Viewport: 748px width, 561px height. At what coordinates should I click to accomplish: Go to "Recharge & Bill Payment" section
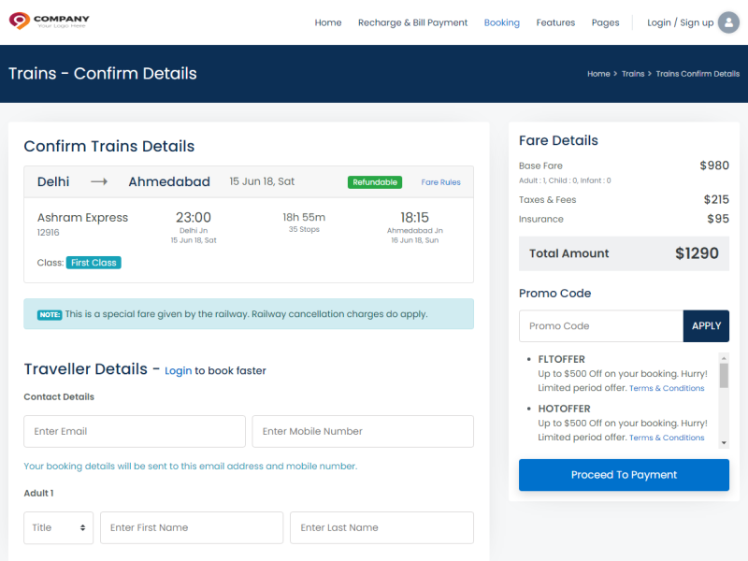pos(412,22)
